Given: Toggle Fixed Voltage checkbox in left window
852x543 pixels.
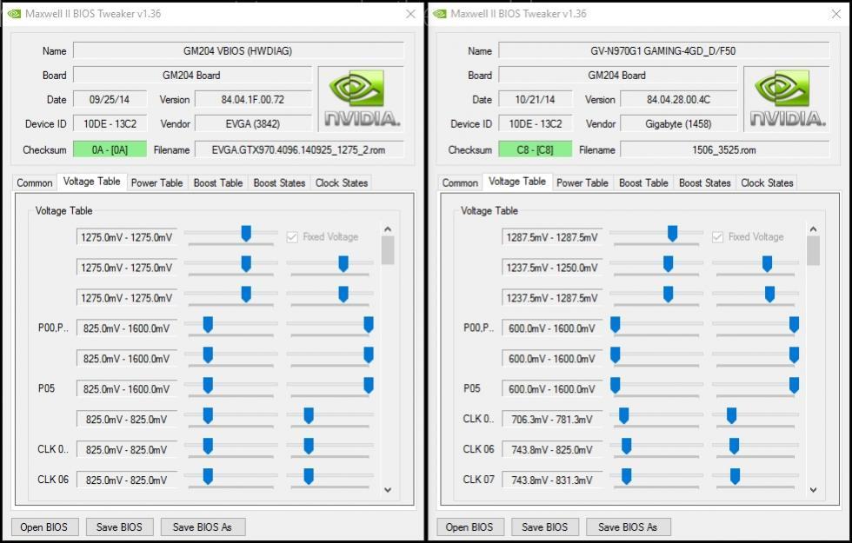Looking at the screenshot, I should pyautogui.click(x=292, y=237).
